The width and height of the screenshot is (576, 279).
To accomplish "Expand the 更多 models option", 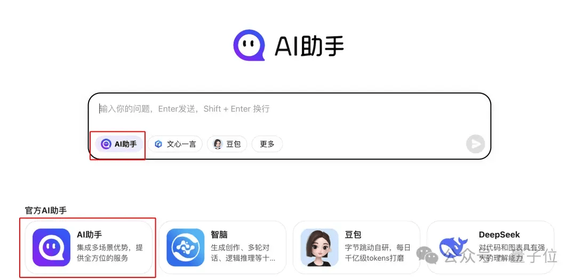I will click(267, 144).
